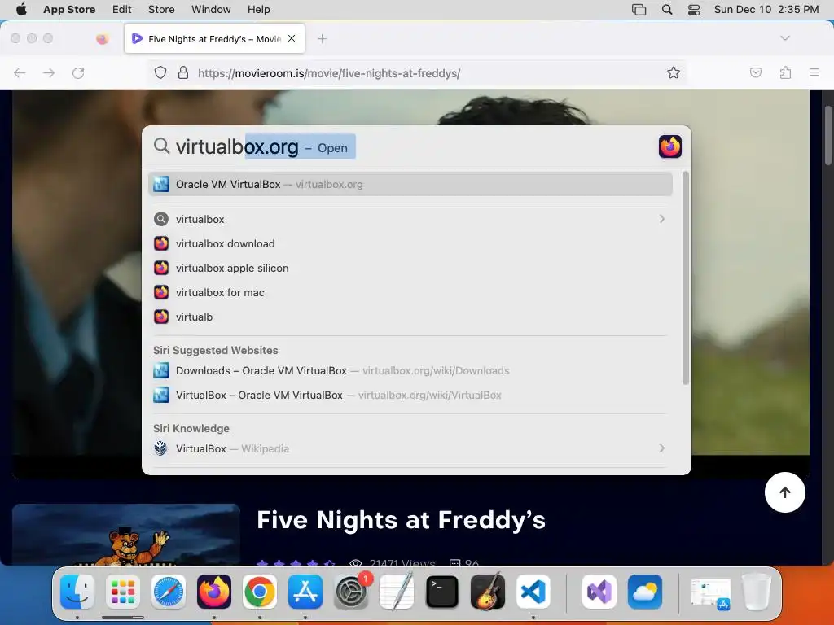The width and height of the screenshot is (834, 625).
Task: Click the Freddy movie poster thumbnail
Action: [x=125, y=534]
